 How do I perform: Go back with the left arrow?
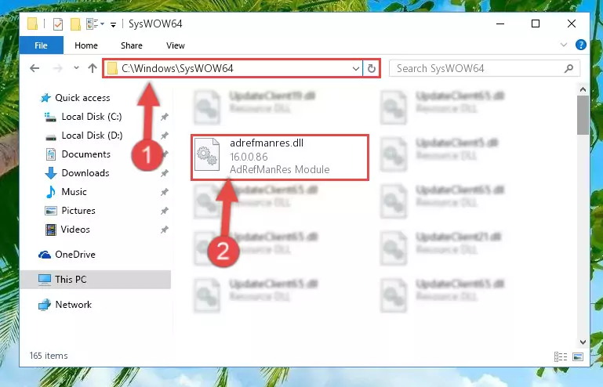[x=35, y=68]
